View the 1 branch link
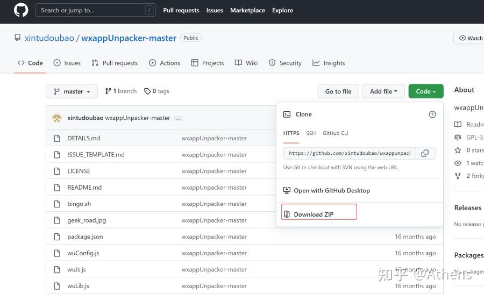The width and height of the screenshot is (484, 294). (x=120, y=91)
